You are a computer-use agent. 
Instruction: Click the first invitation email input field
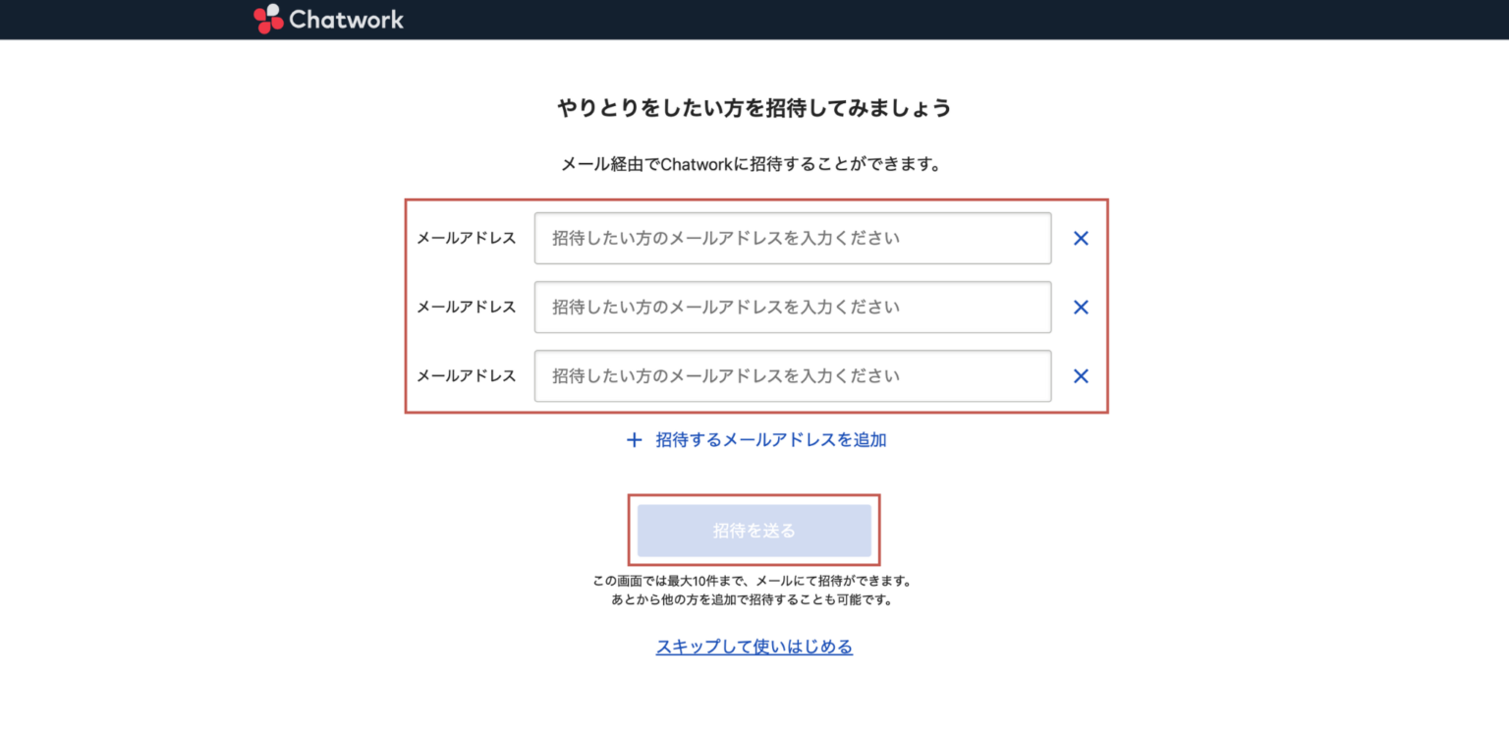click(x=792, y=238)
